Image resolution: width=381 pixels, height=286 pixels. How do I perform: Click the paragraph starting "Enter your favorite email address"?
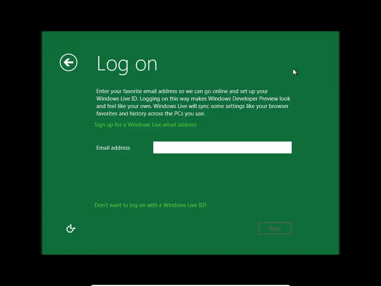[193, 102]
